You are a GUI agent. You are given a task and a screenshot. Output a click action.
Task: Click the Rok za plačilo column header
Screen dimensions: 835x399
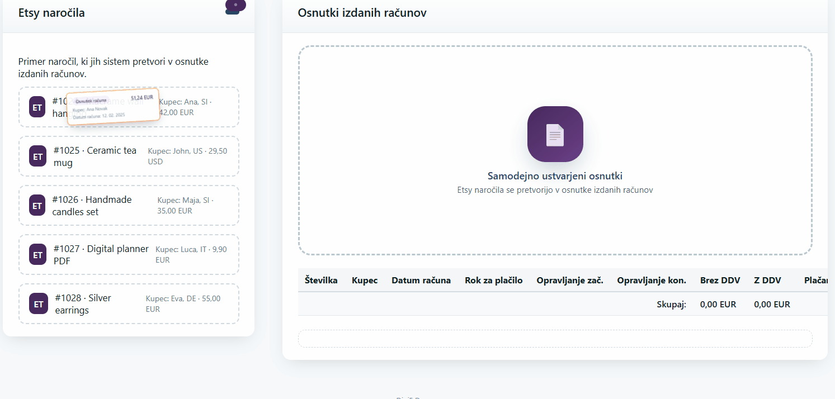point(494,281)
